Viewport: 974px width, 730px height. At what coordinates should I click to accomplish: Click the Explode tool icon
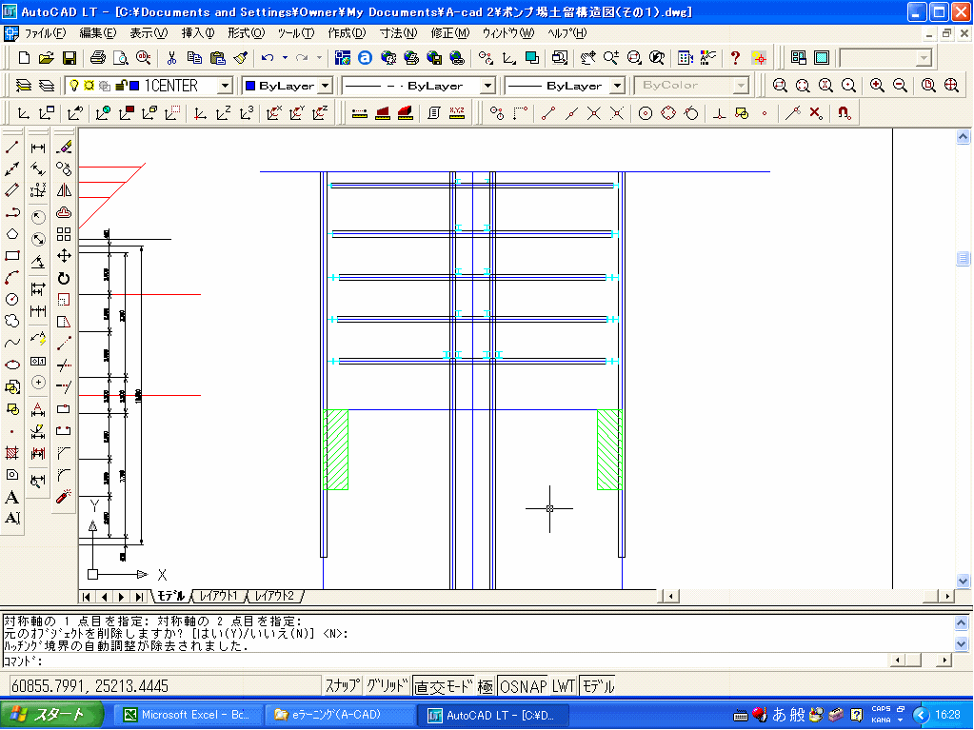[x=64, y=497]
